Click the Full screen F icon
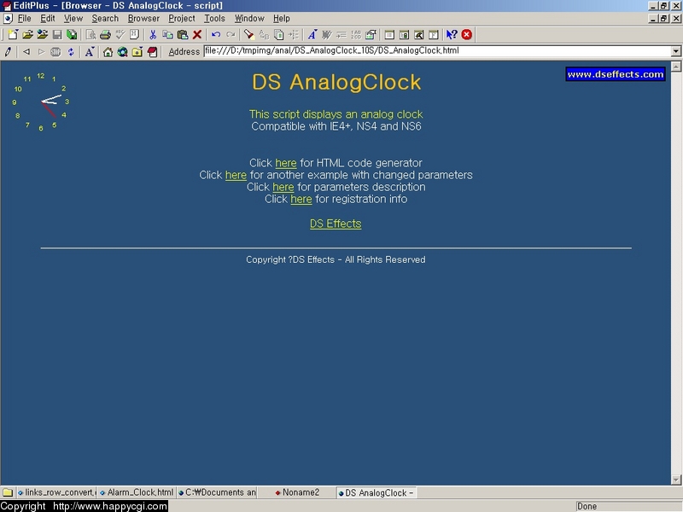Image resolution: width=683 pixels, height=512 pixels. click(x=434, y=35)
